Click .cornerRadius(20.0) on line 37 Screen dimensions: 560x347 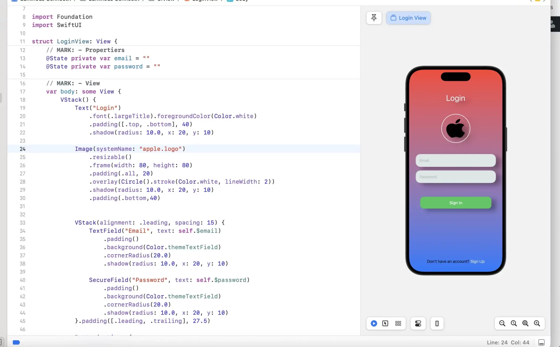(x=137, y=255)
